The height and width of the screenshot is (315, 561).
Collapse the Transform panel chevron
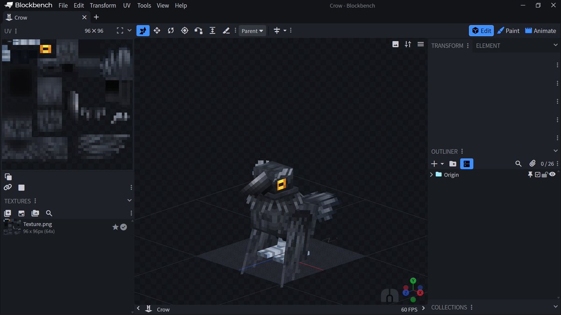click(x=555, y=45)
